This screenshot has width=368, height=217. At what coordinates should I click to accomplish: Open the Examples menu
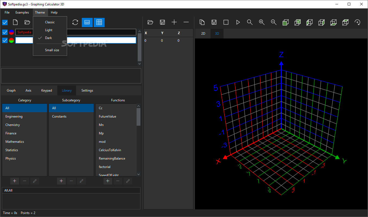coord(22,12)
